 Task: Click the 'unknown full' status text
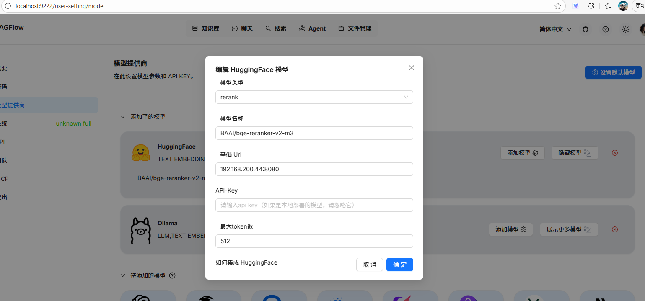(74, 123)
